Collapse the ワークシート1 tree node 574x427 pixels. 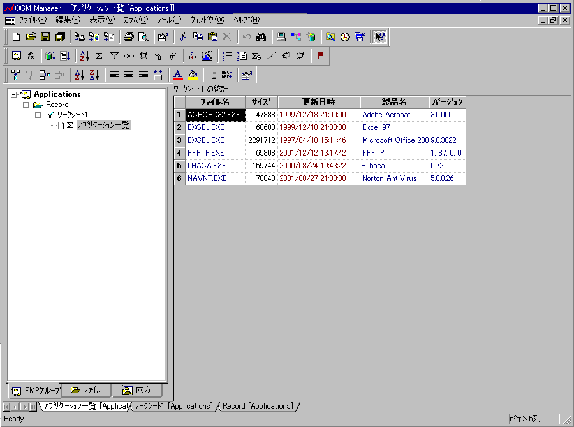click(38, 115)
